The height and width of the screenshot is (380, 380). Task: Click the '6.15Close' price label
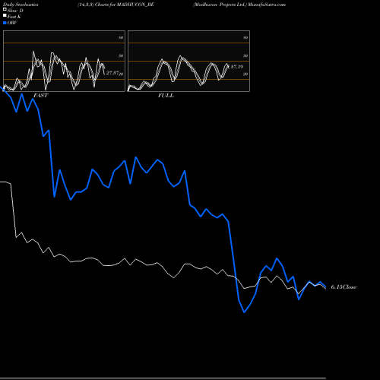coord(344,287)
